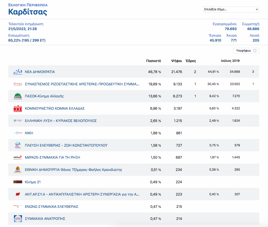Open the ΝΙΚΗ party name link
Viewport: 268px width, 227px height.
point(29,133)
